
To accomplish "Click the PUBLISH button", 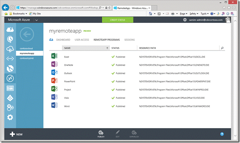I will [101, 134].
